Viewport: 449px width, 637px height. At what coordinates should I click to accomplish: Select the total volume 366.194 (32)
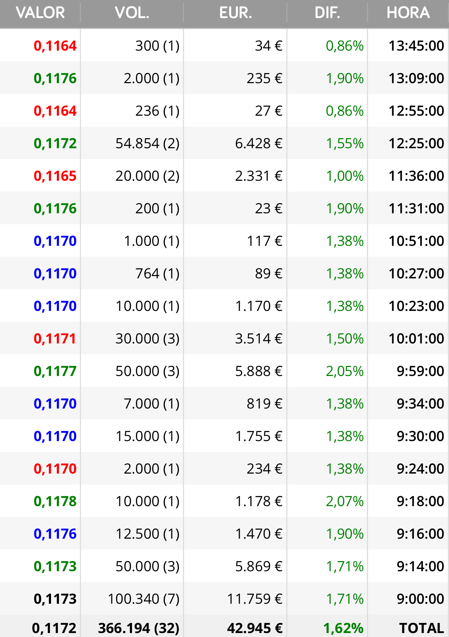[x=139, y=628]
